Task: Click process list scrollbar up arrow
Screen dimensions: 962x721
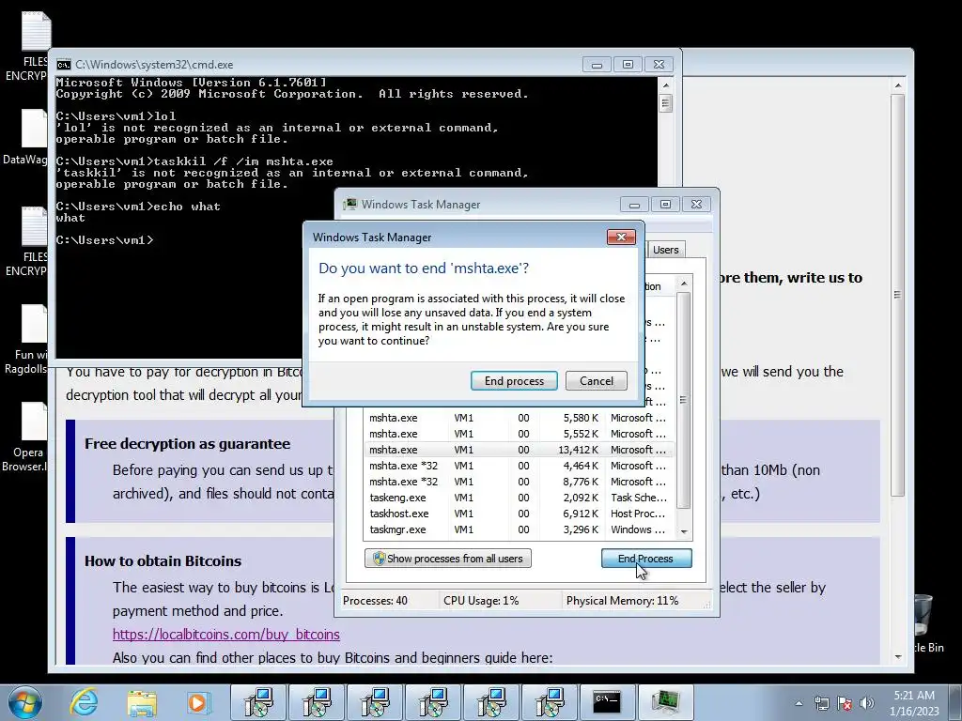Action: [684, 284]
